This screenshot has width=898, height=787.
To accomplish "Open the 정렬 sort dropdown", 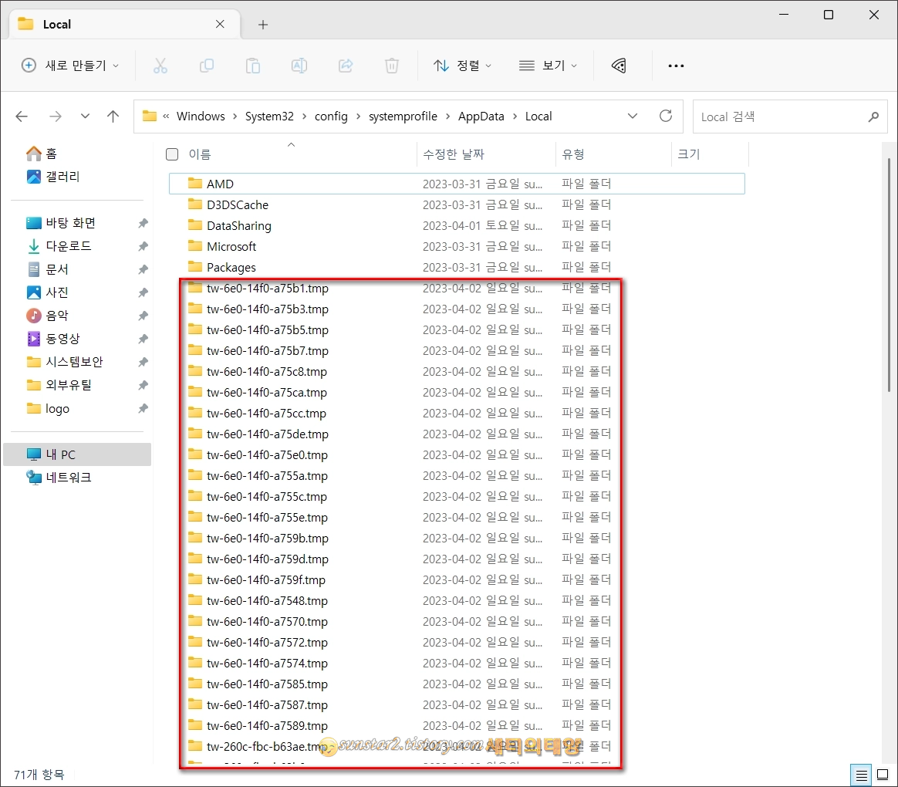I will click(x=462, y=66).
